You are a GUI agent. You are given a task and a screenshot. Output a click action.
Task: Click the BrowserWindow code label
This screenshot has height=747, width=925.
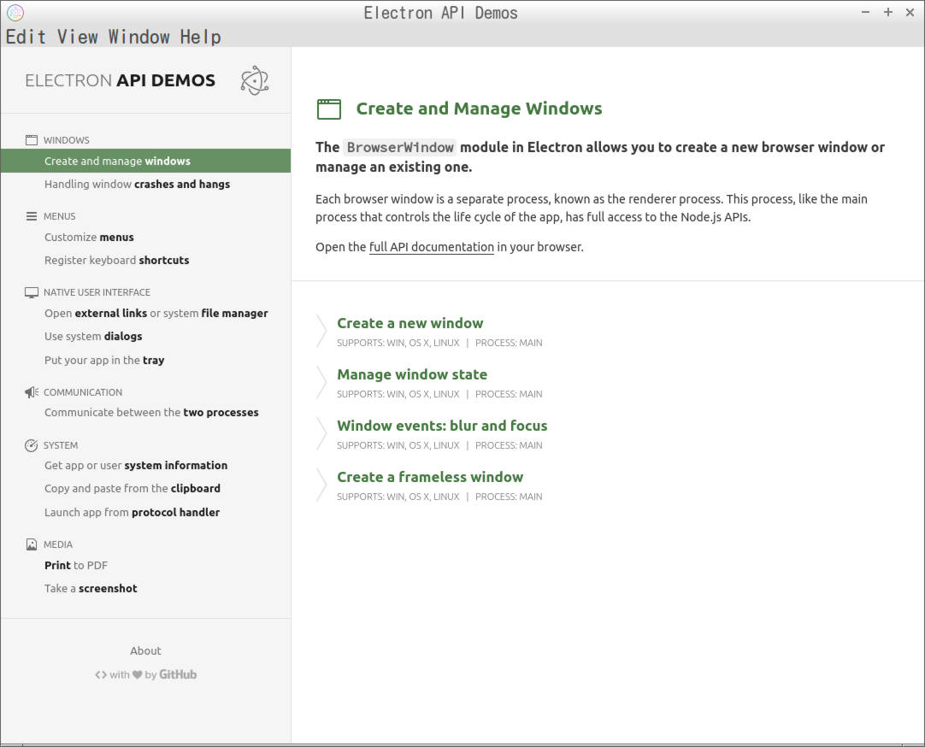click(400, 147)
